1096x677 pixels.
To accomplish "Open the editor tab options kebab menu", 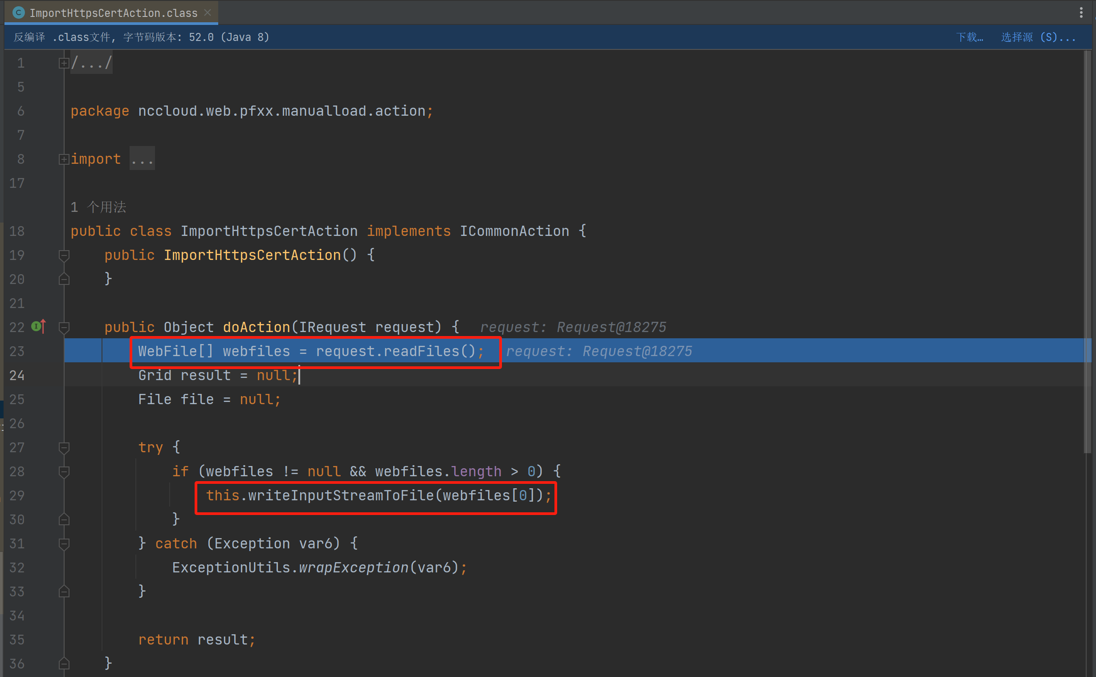I will tap(1081, 12).
